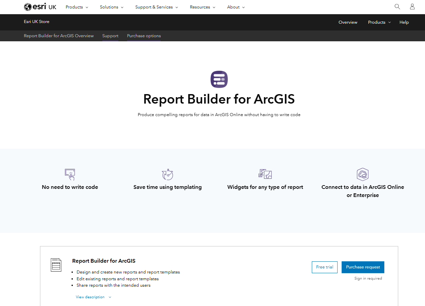The image size is (425, 306).
Task: Click the widgets map puzzle icon
Action: coord(265,174)
